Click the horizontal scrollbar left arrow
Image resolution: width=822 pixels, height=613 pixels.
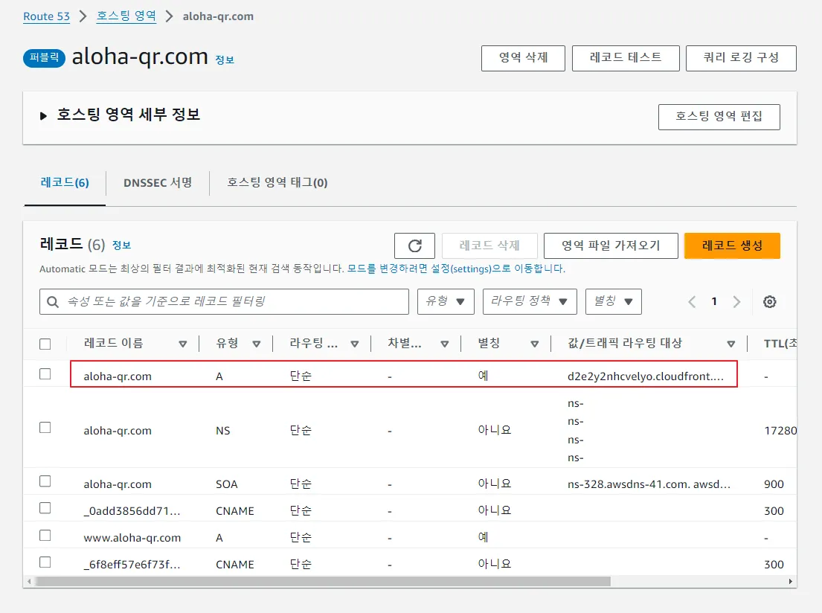[x=29, y=581]
